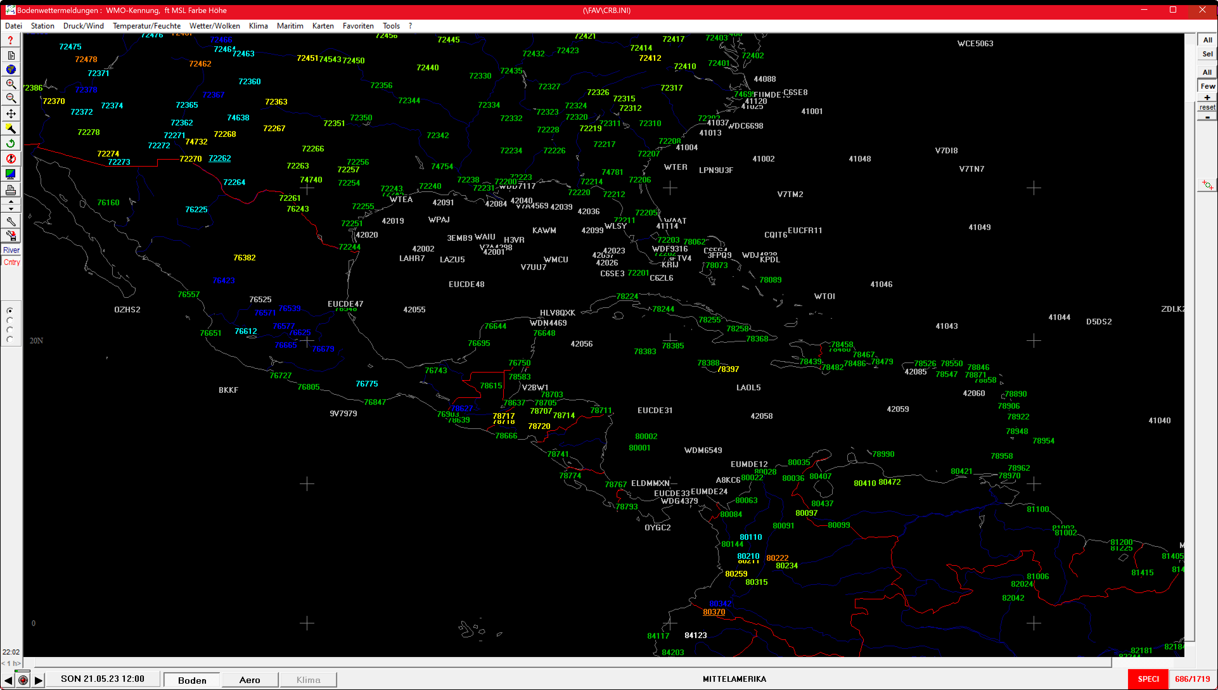Click the zoom-out magnifier icon

pyautogui.click(x=11, y=99)
